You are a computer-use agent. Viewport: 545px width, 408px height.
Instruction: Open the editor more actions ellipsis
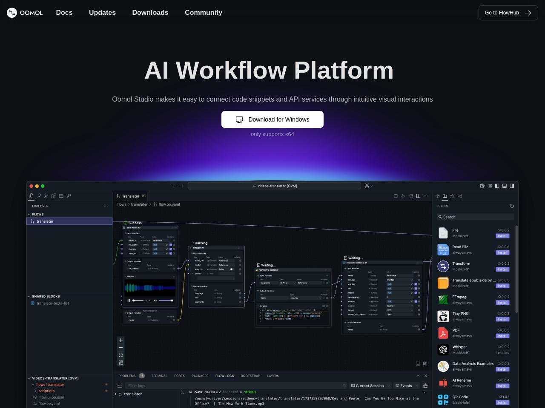pos(426,196)
